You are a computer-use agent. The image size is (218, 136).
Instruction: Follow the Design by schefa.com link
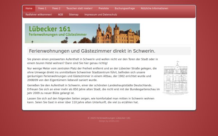[109, 121]
